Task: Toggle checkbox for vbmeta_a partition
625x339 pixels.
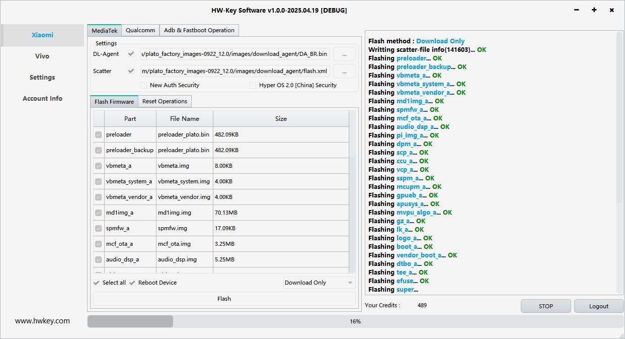Action: pos(99,166)
